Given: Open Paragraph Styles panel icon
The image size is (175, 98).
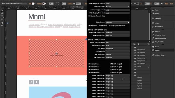Looking at the screenshot, I should 153,38.
